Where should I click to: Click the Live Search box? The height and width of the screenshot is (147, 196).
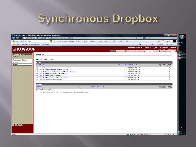pyautogui.click(x=158, y=38)
